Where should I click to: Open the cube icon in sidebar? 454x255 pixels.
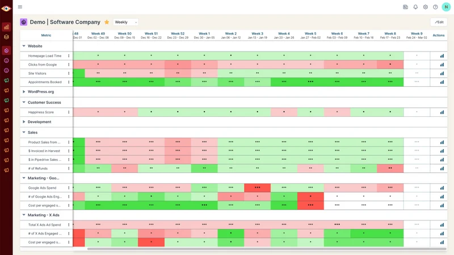6,37
